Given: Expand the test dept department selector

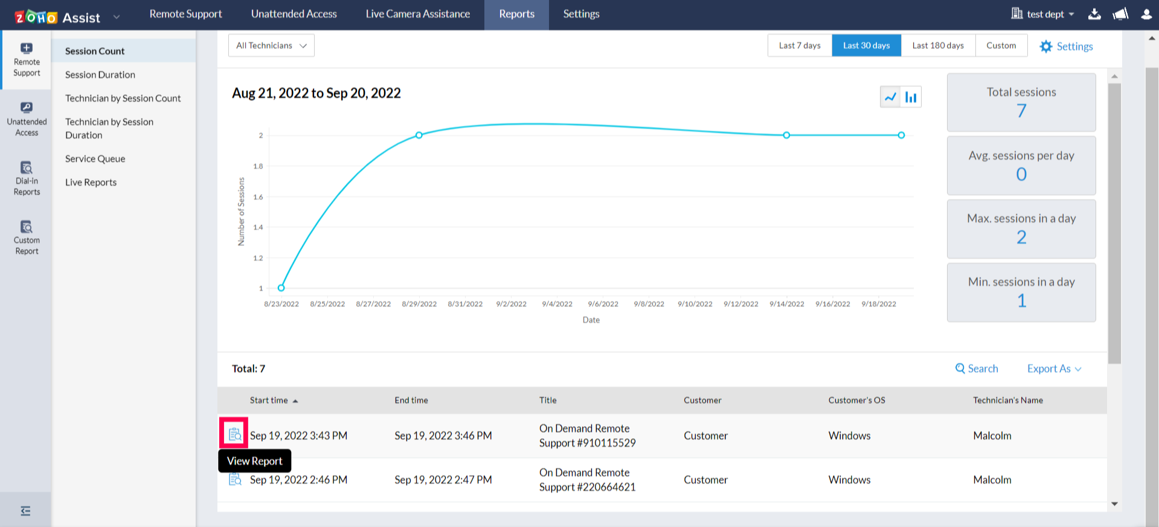Looking at the screenshot, I should click(x=1043, y=14).
